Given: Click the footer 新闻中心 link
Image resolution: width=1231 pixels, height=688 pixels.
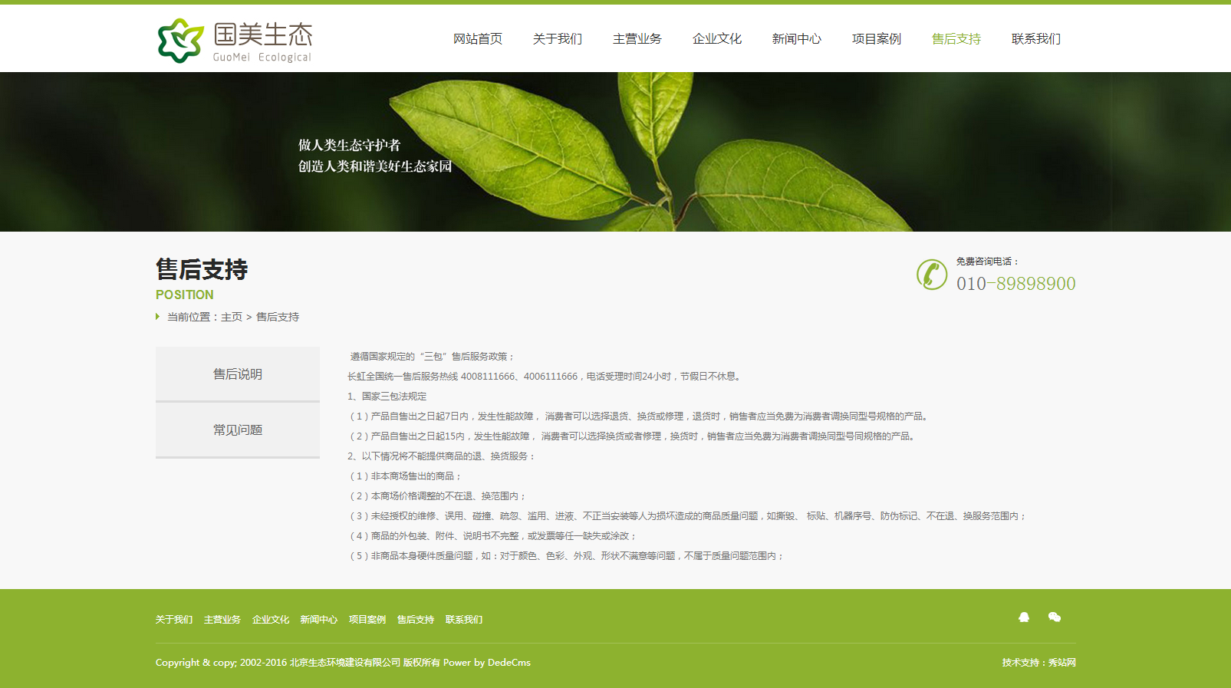Looking at the screenshot, I should pyautogui.click(x=318, y=620).
